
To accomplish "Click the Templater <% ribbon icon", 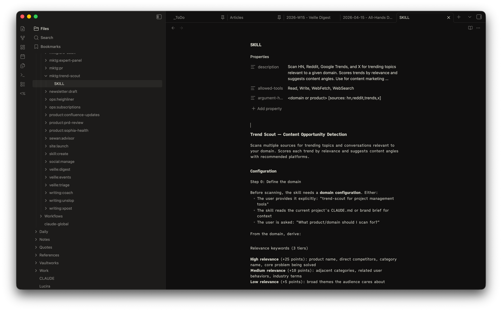I will click(x=23, y=94).
